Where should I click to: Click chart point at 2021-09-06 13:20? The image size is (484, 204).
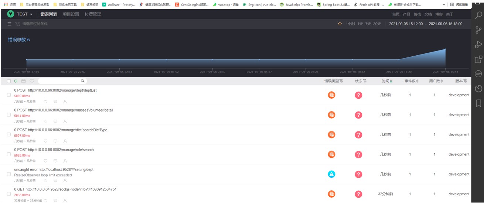(x=399, y=59)
